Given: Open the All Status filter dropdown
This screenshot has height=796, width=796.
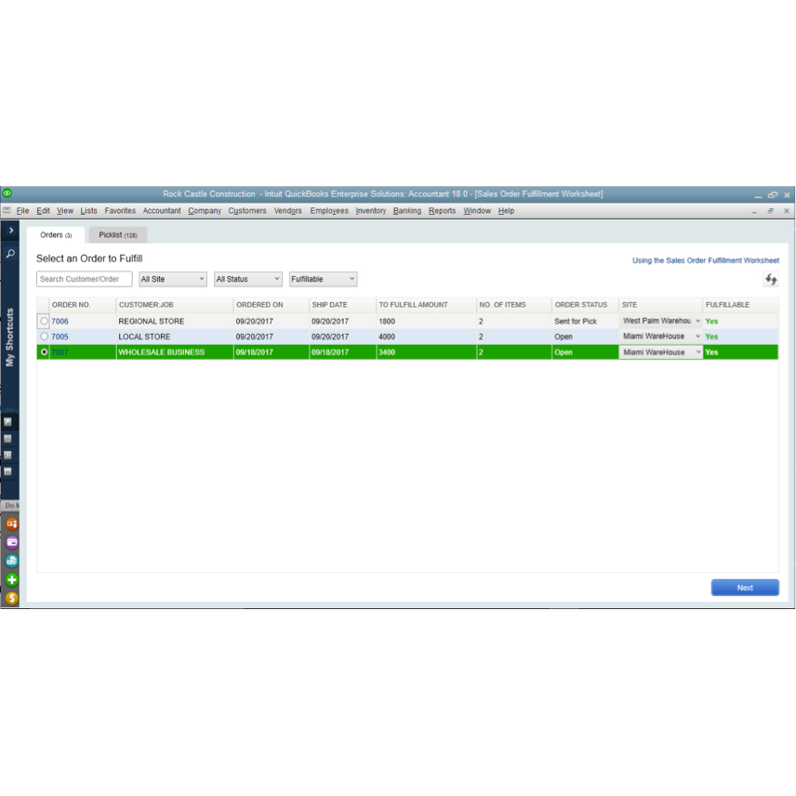Looking at the screenshot, I should tap(247, 279).
